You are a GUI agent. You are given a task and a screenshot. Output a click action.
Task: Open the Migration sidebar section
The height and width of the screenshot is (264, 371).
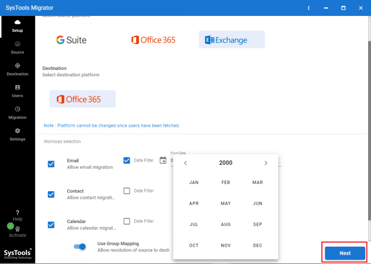pos(17,113)
